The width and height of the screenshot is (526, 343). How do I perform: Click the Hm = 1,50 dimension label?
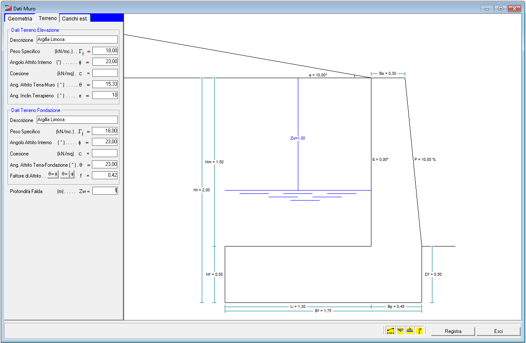pyautogui.click(x=215, y=162)
